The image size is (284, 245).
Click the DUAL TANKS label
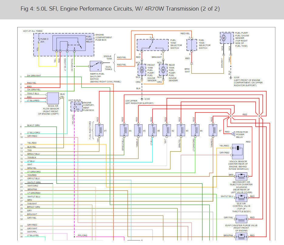click(109, 68)
